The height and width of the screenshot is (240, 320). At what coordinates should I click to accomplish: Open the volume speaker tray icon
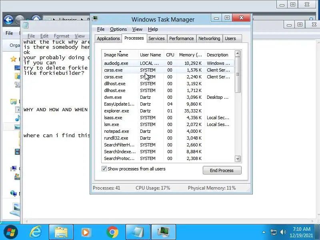283,232
